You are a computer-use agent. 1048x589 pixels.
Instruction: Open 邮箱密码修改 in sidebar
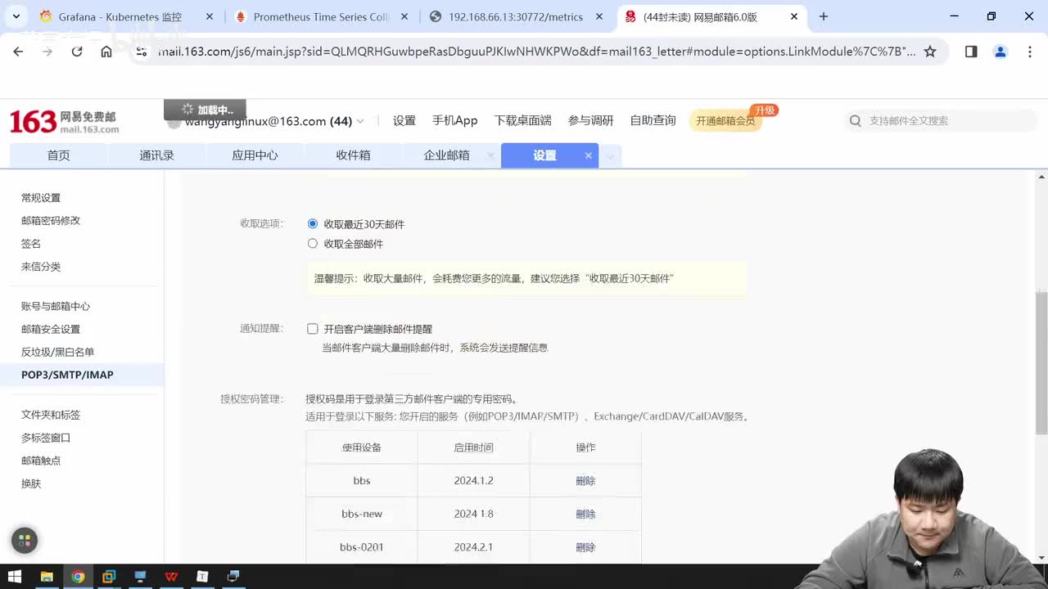[x=51, y=221]
